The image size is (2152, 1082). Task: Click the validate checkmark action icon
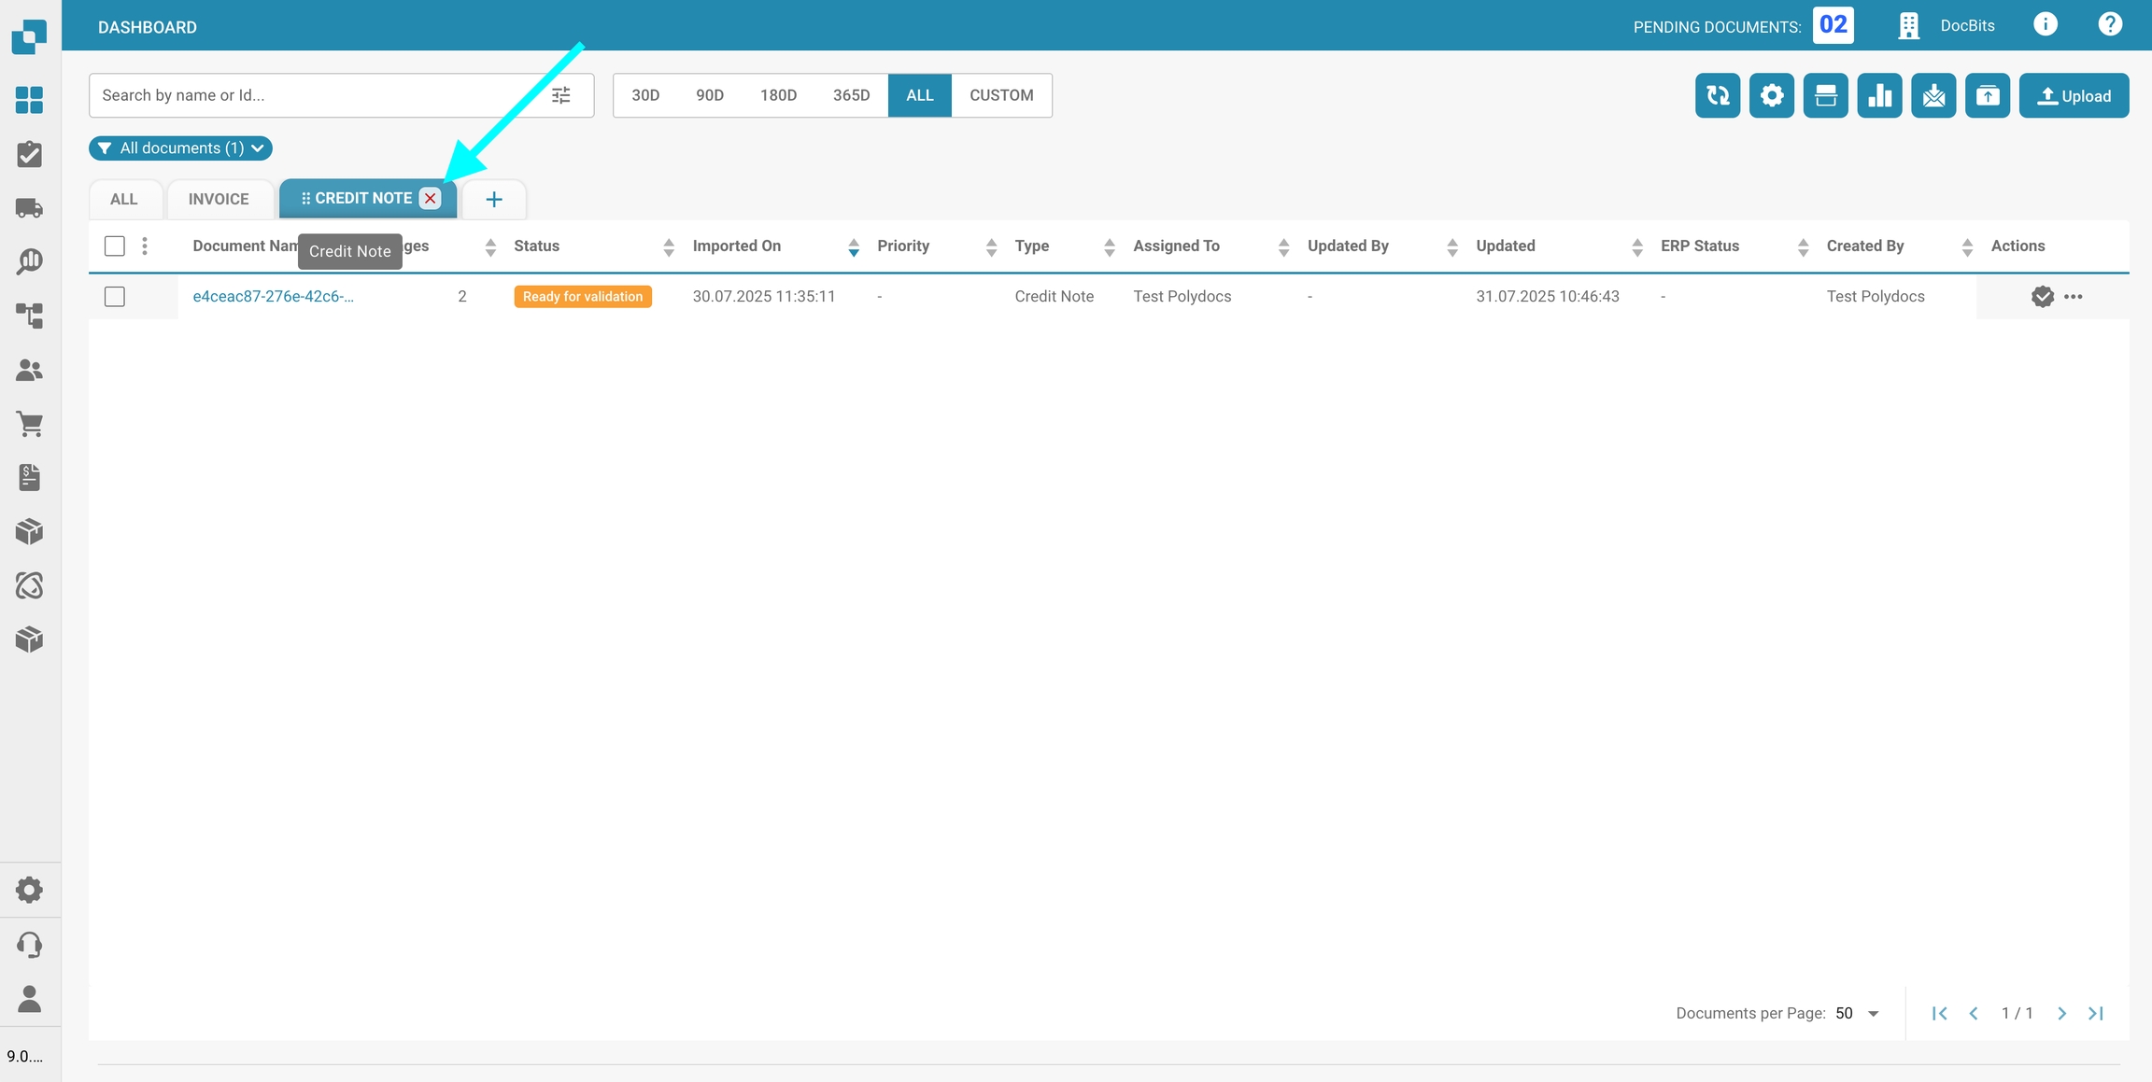click(x=2042, y=297)
